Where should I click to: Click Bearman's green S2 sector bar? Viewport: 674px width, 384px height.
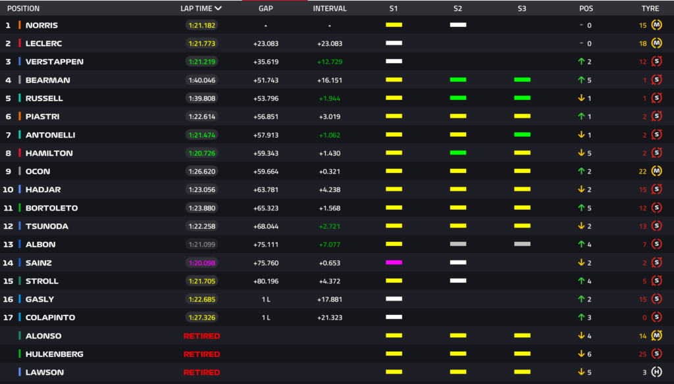[458, 80]
